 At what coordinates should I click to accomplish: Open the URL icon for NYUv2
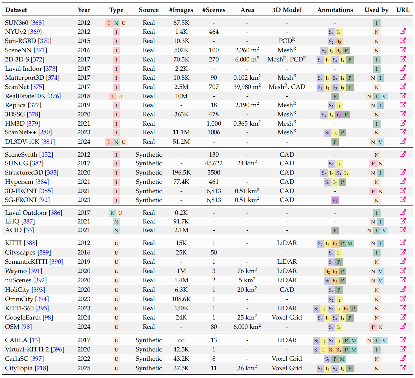click(x=403, y=31)
